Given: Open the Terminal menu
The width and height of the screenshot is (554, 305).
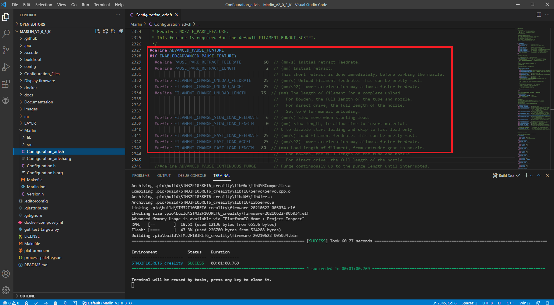Looking at the screenshot, I should pyautogui.click(x=102, y=5).
